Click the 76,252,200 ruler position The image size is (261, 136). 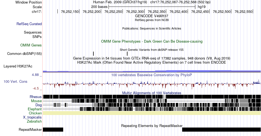pyautogui.click(x=91, y=11)
